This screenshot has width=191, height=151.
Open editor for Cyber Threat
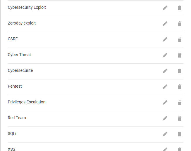coord(165,55)
